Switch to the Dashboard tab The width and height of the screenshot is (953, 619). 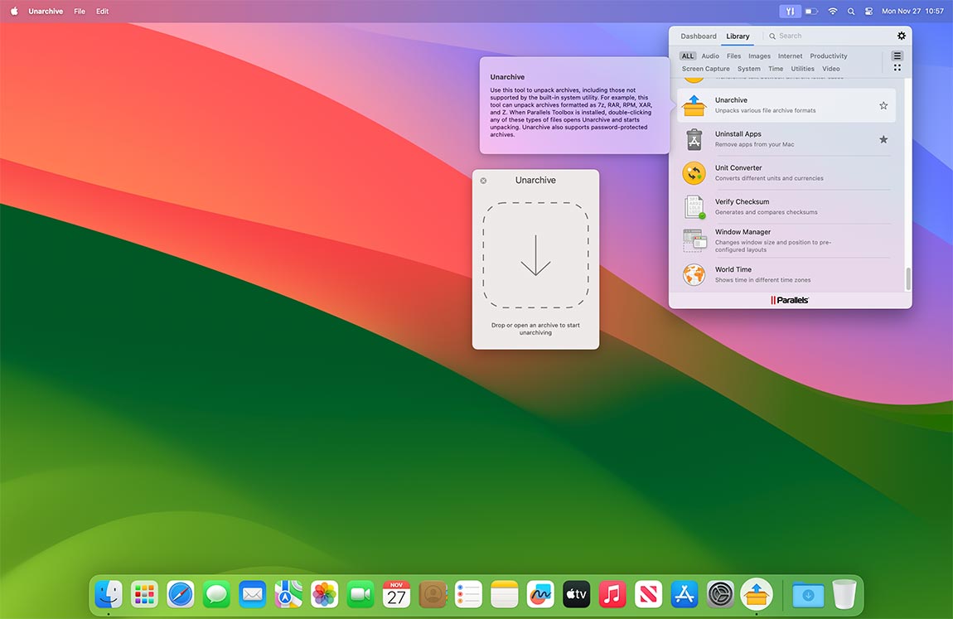[x=699, y=36]
